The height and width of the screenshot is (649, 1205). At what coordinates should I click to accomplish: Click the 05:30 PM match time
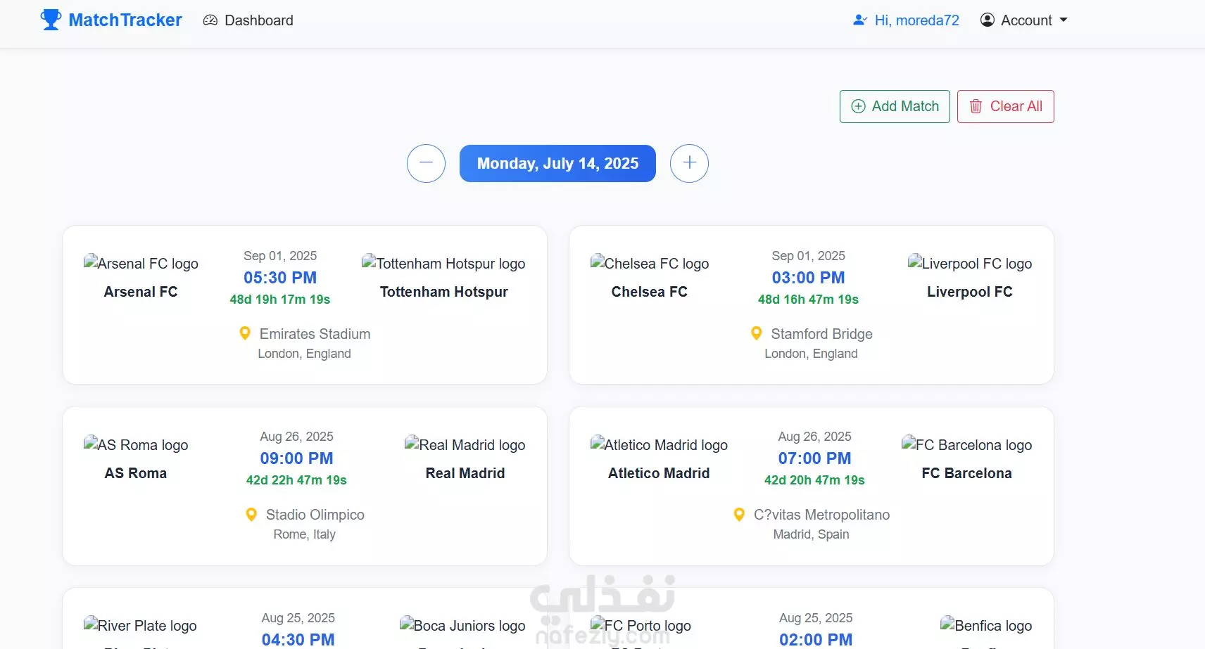coord(280,278)
